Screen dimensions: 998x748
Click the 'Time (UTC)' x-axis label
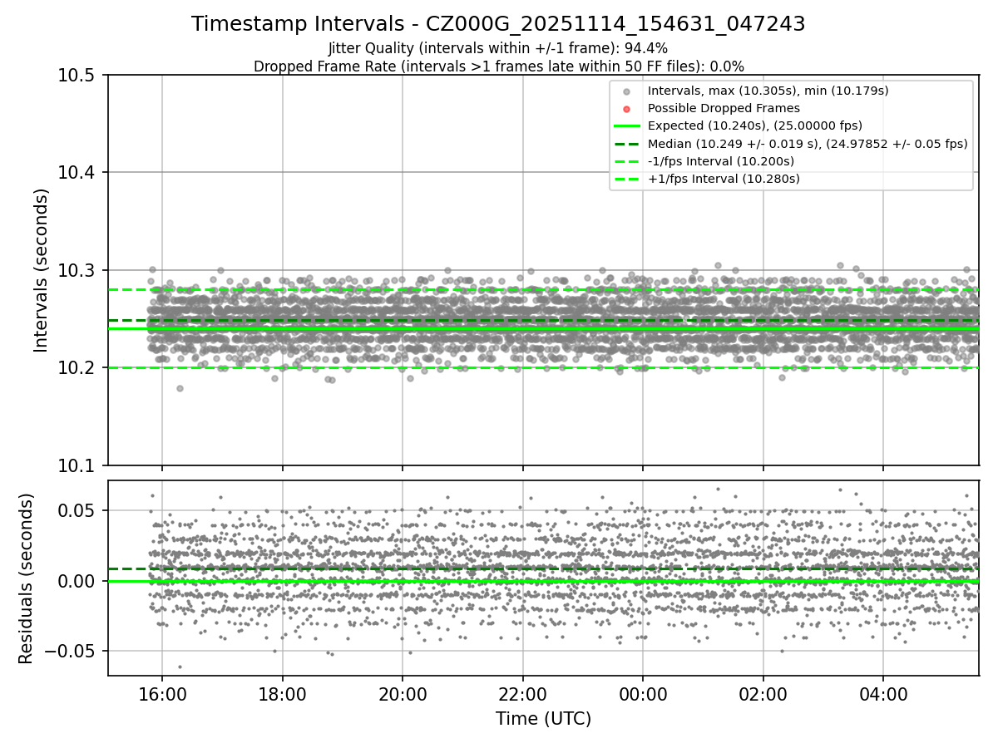(543, 719)
